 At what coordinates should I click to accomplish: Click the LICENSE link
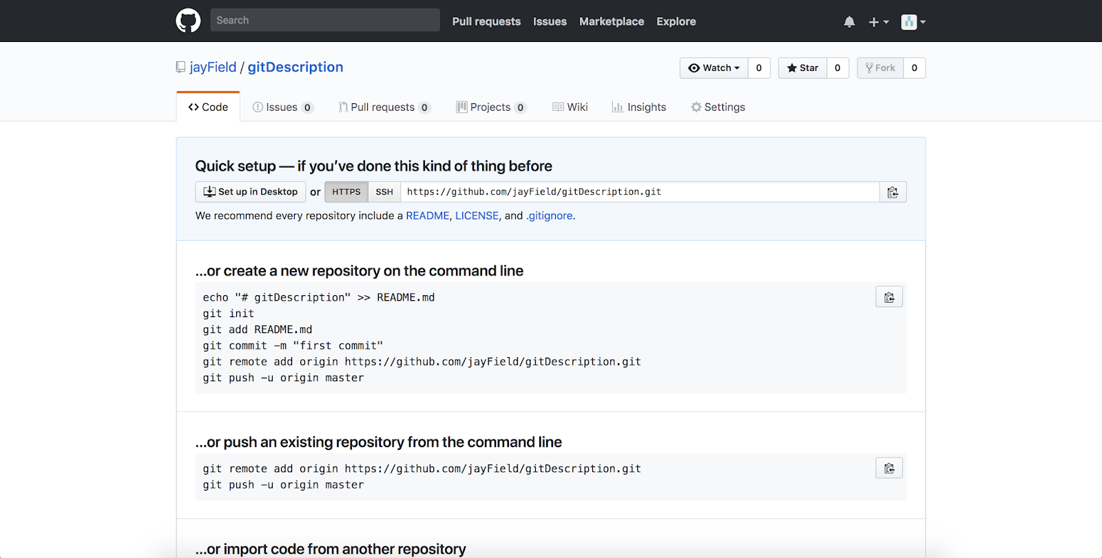tap(477, 216)
